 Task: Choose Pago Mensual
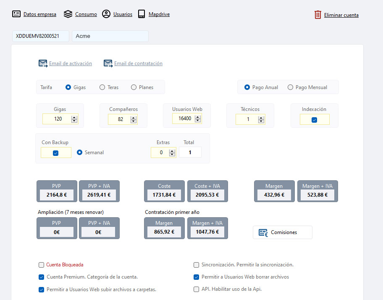[x=290, y=87]
